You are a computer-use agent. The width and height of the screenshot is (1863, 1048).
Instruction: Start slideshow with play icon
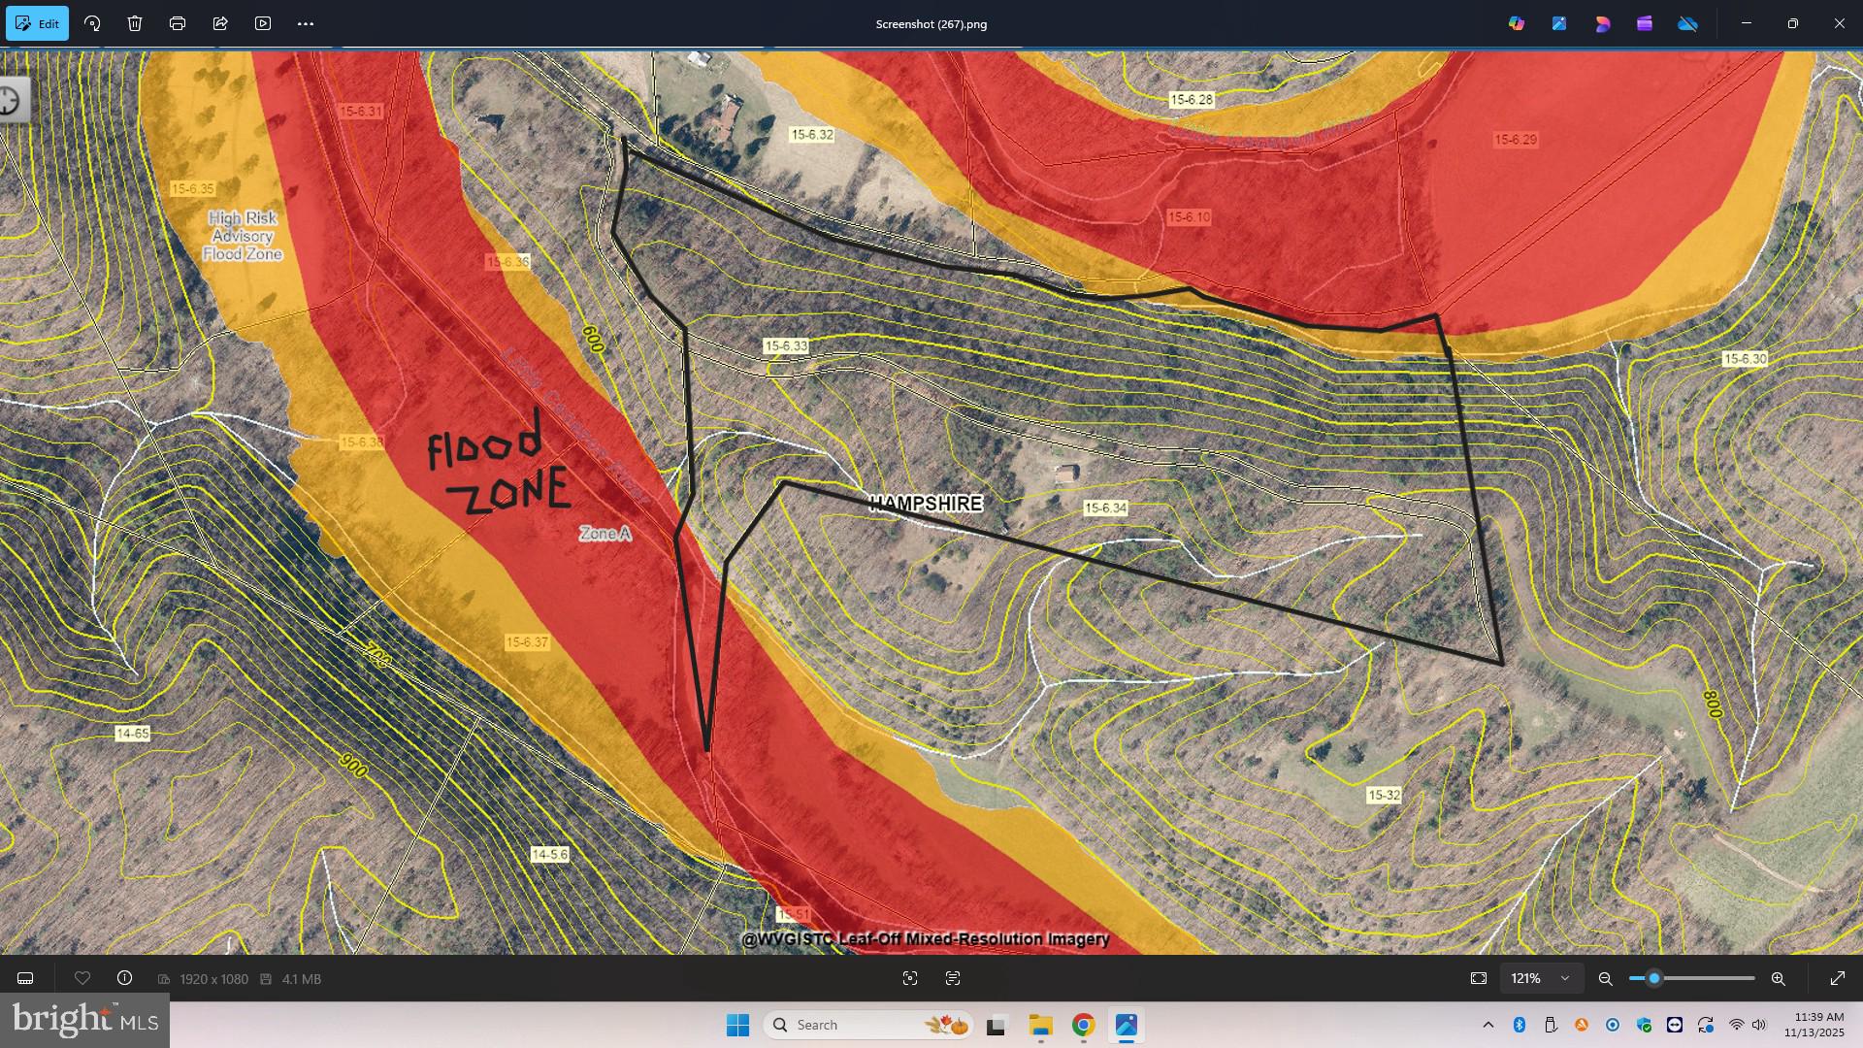[263, 23]
